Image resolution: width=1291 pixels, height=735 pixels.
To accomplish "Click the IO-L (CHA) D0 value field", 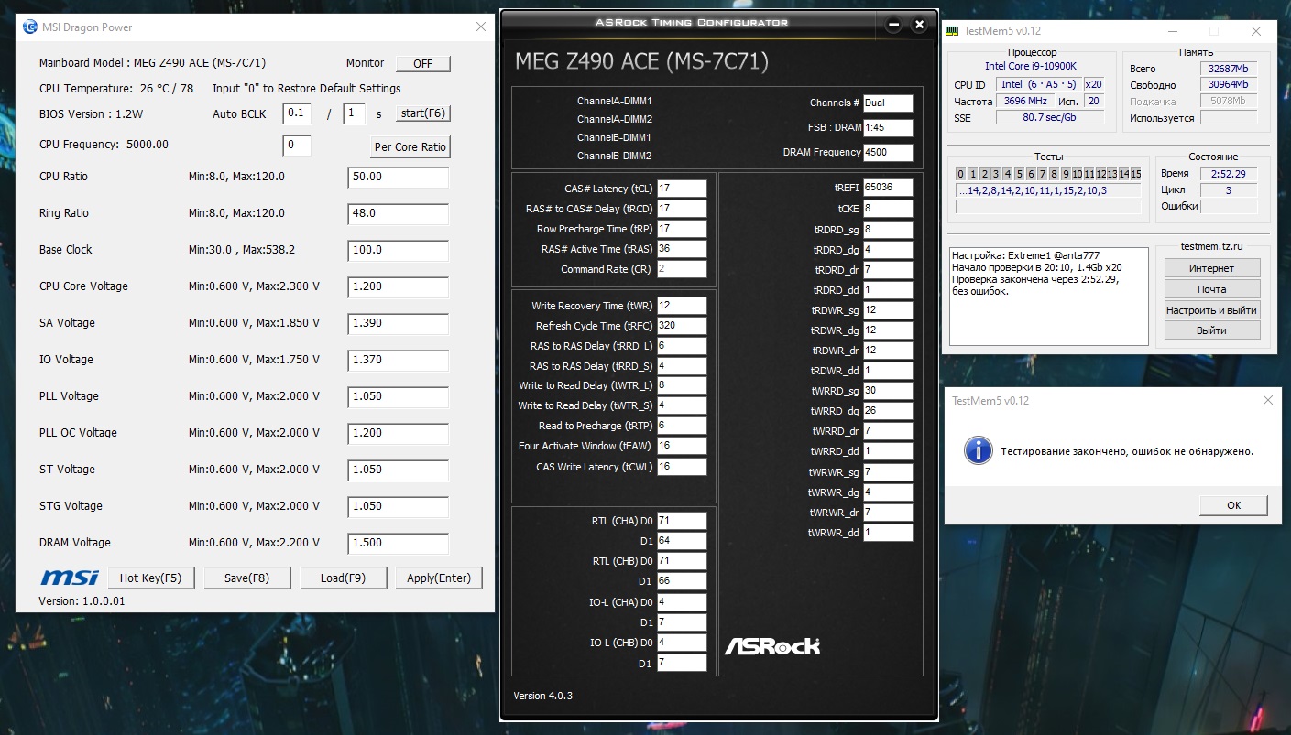I will (682, 602).
